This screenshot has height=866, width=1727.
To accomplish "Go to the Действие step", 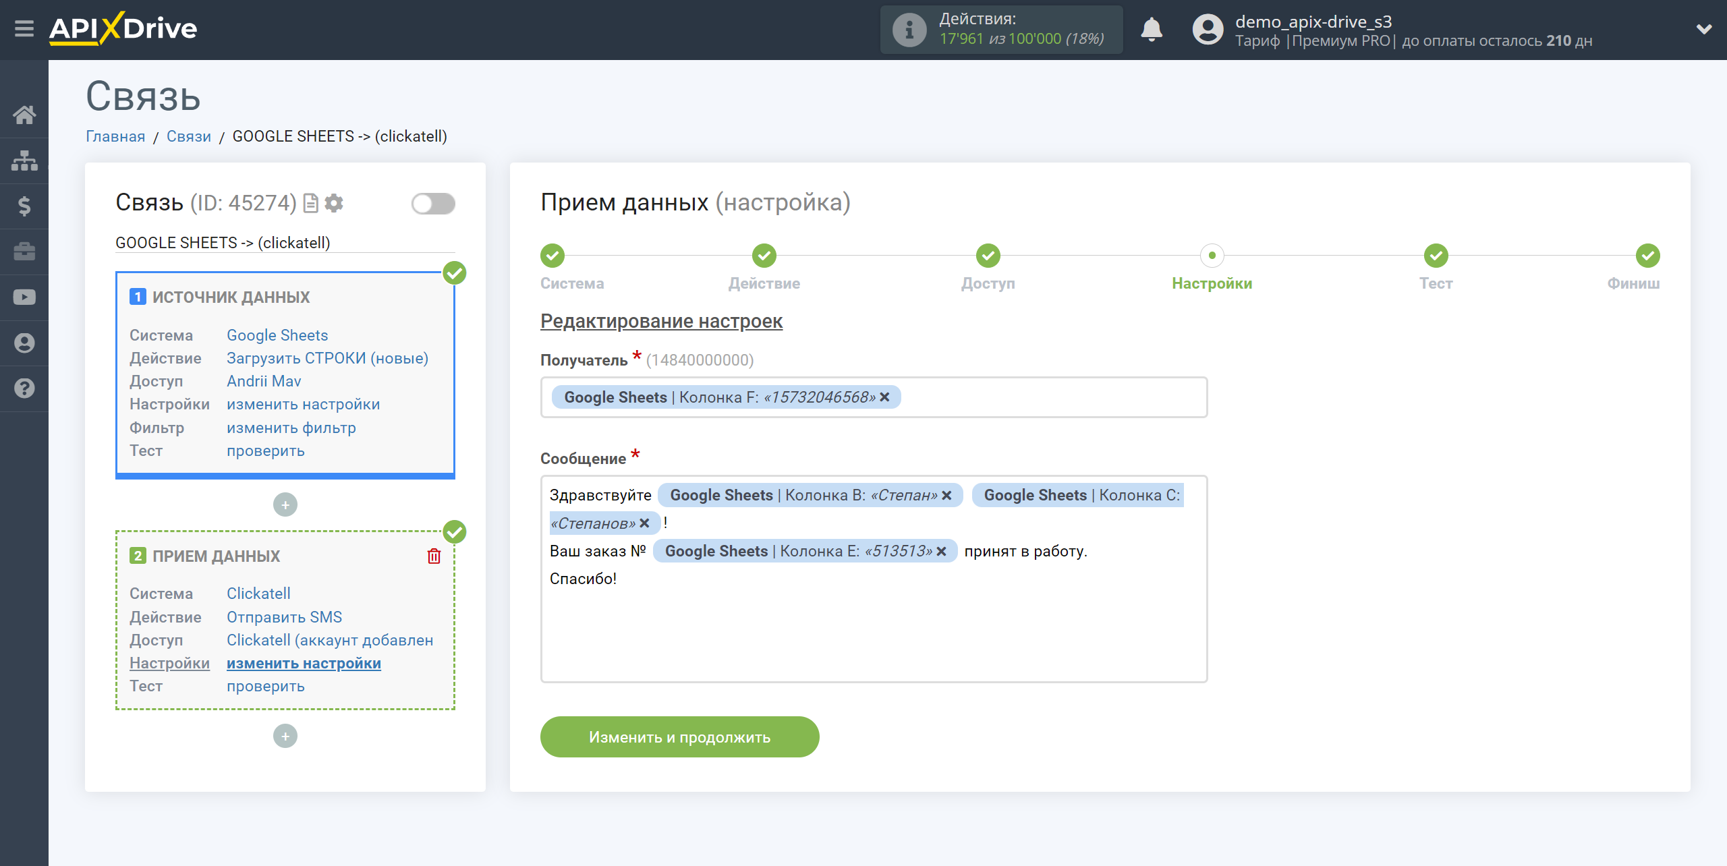I will point(764,256).
